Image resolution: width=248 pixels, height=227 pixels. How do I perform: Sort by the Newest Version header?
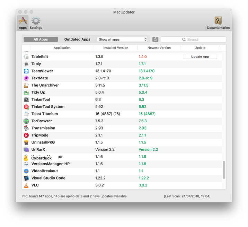(x=159, y=48)
